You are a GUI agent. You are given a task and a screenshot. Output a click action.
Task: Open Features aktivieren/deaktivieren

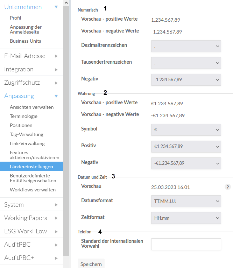click(x=34, y=155)
